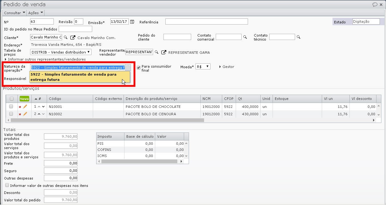Edit product row N10002 with the pencil

(25, 114)
